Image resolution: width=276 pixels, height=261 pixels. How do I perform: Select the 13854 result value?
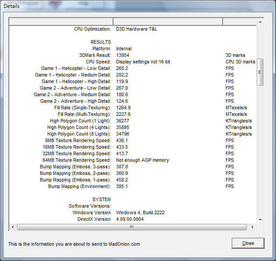click(x=123, y=56)
